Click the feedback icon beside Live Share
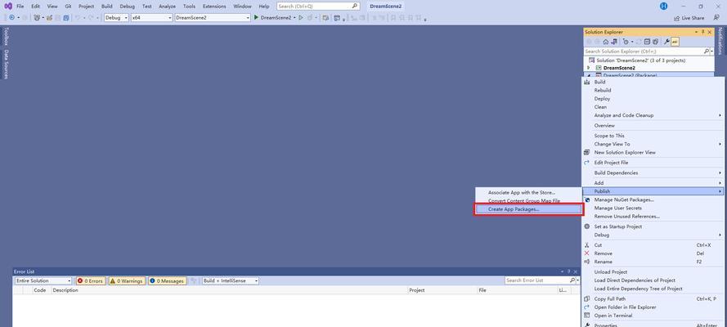 (x=717, y=18)
